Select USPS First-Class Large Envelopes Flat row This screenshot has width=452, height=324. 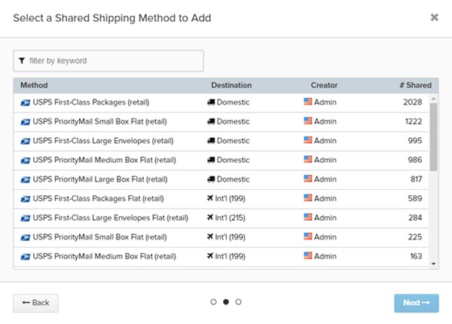(x=221, y=219)
